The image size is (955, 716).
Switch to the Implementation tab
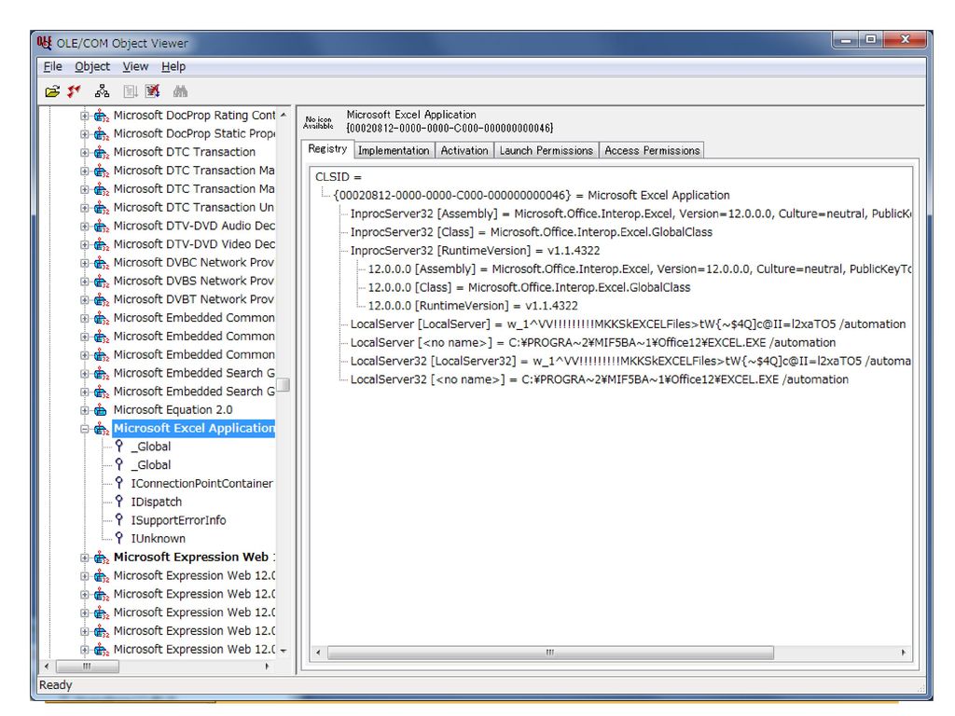(394, 150)
